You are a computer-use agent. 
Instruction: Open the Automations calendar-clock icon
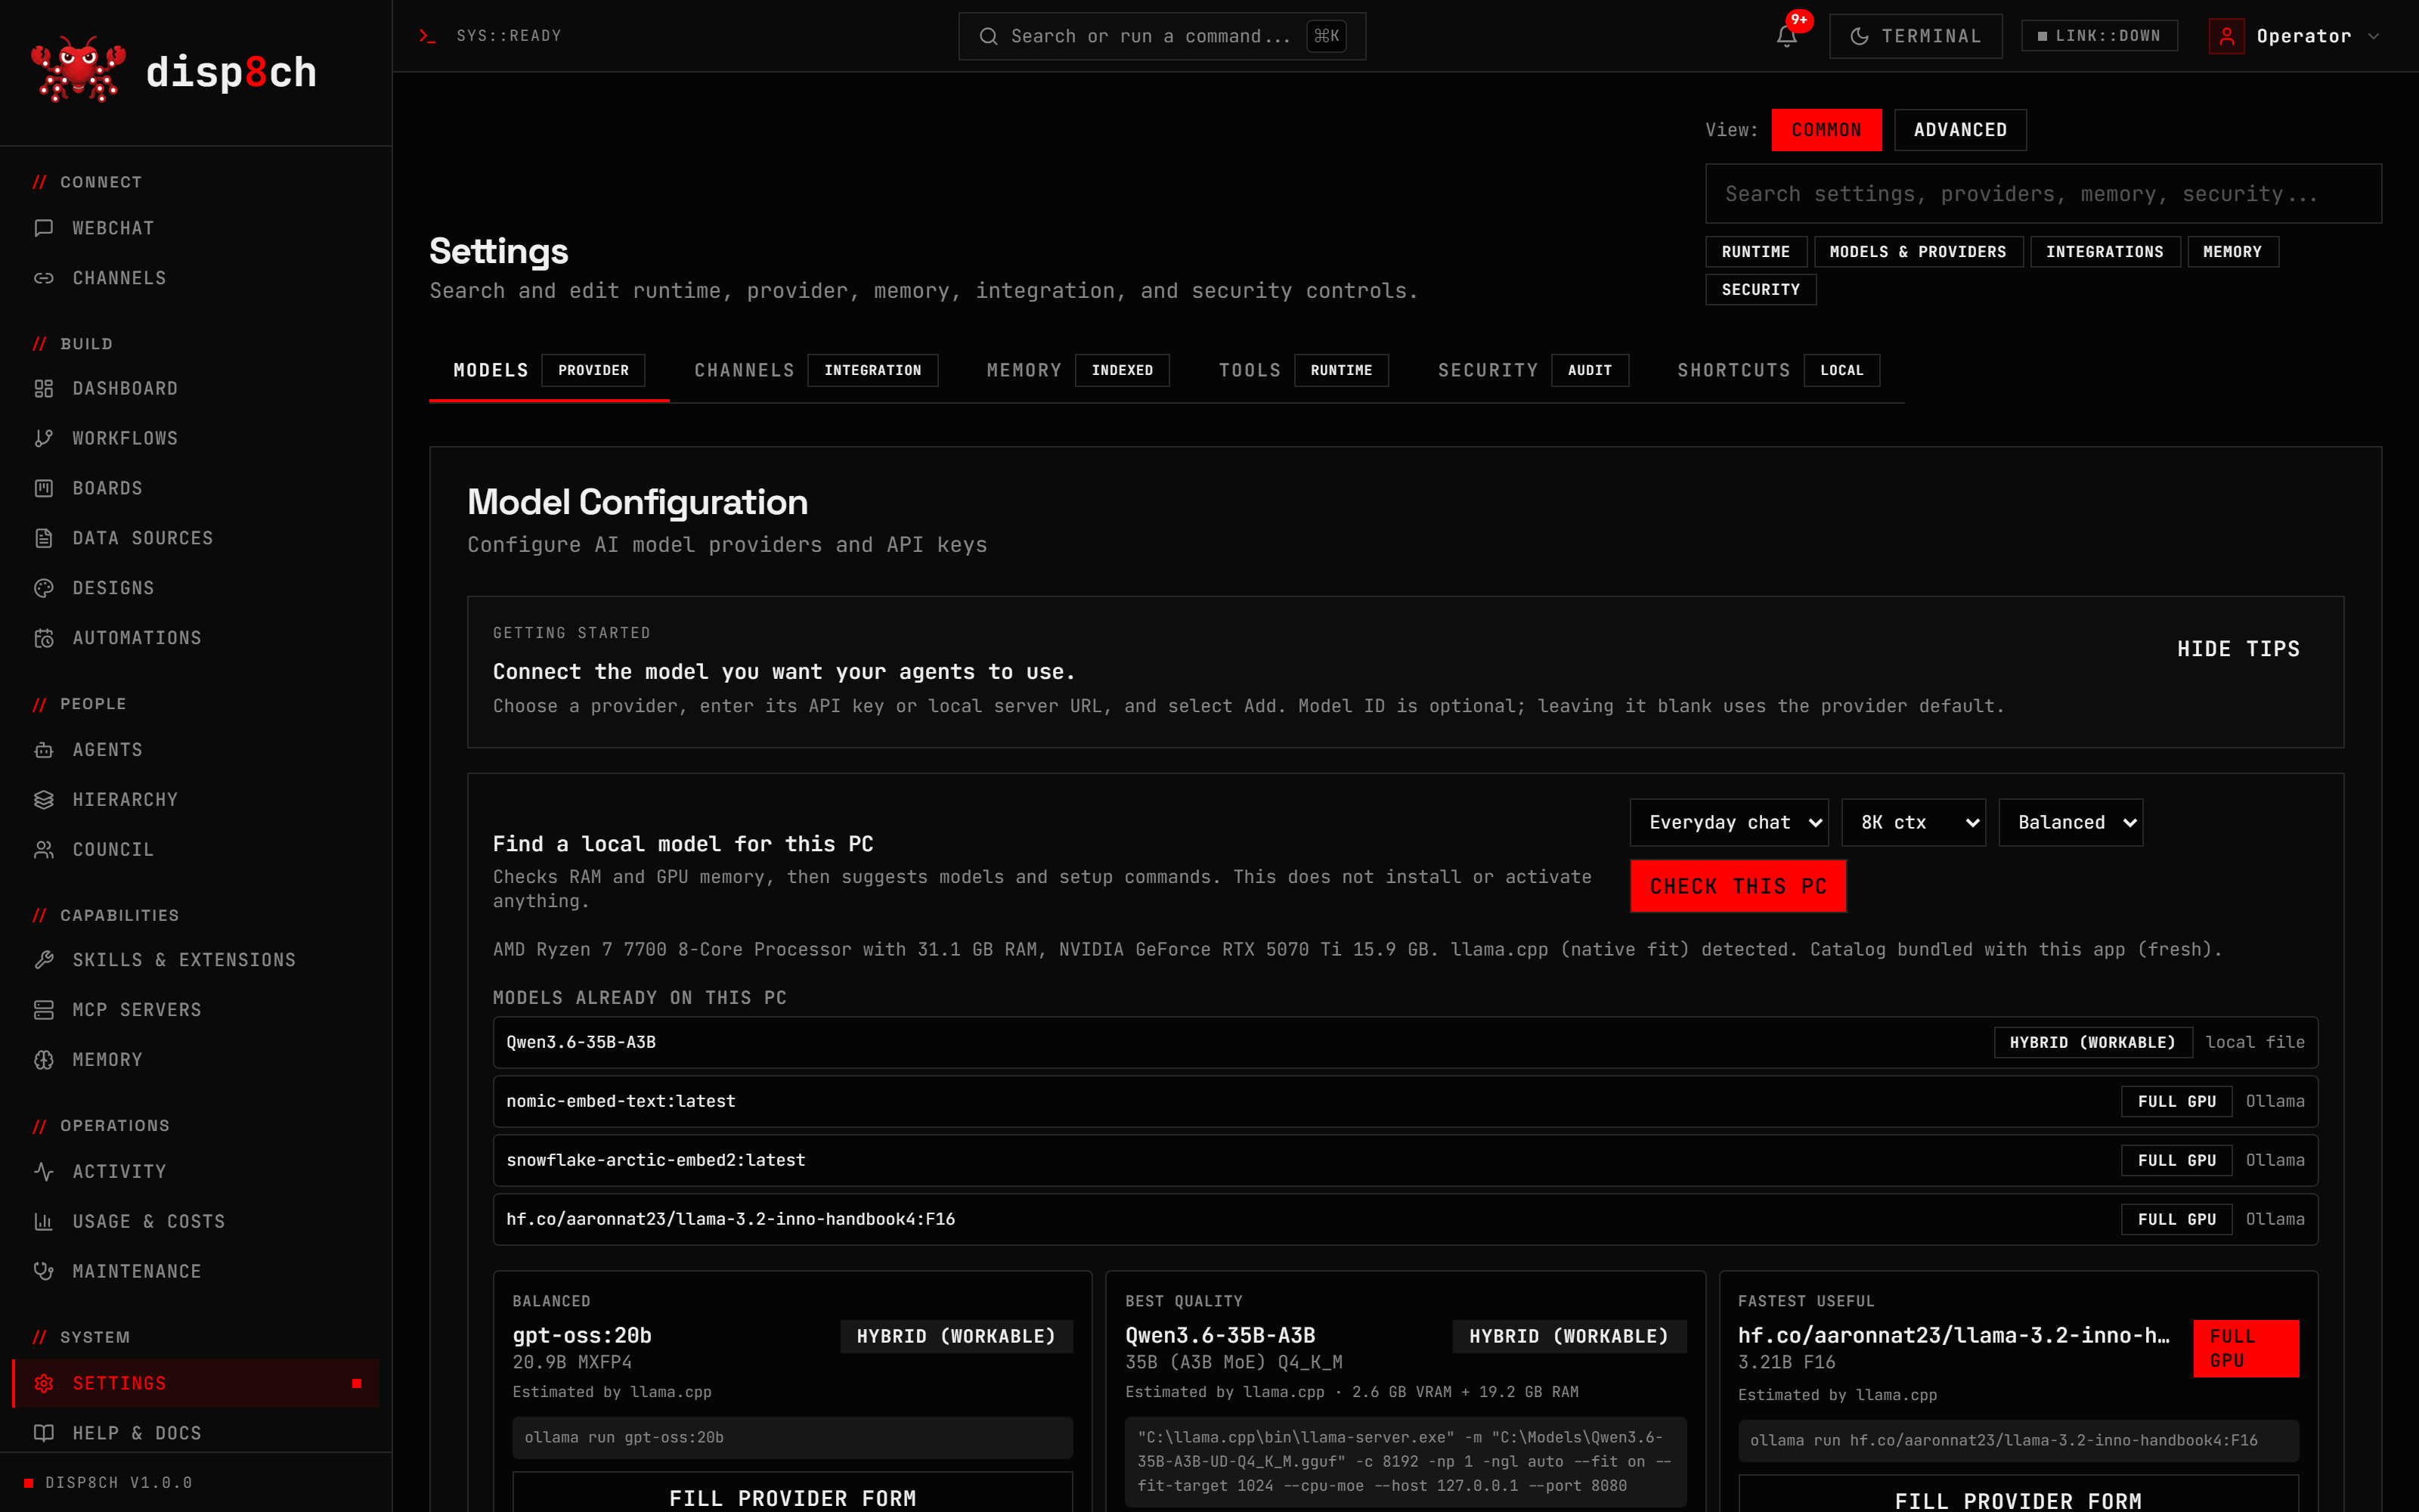click(x=44, y=638)
